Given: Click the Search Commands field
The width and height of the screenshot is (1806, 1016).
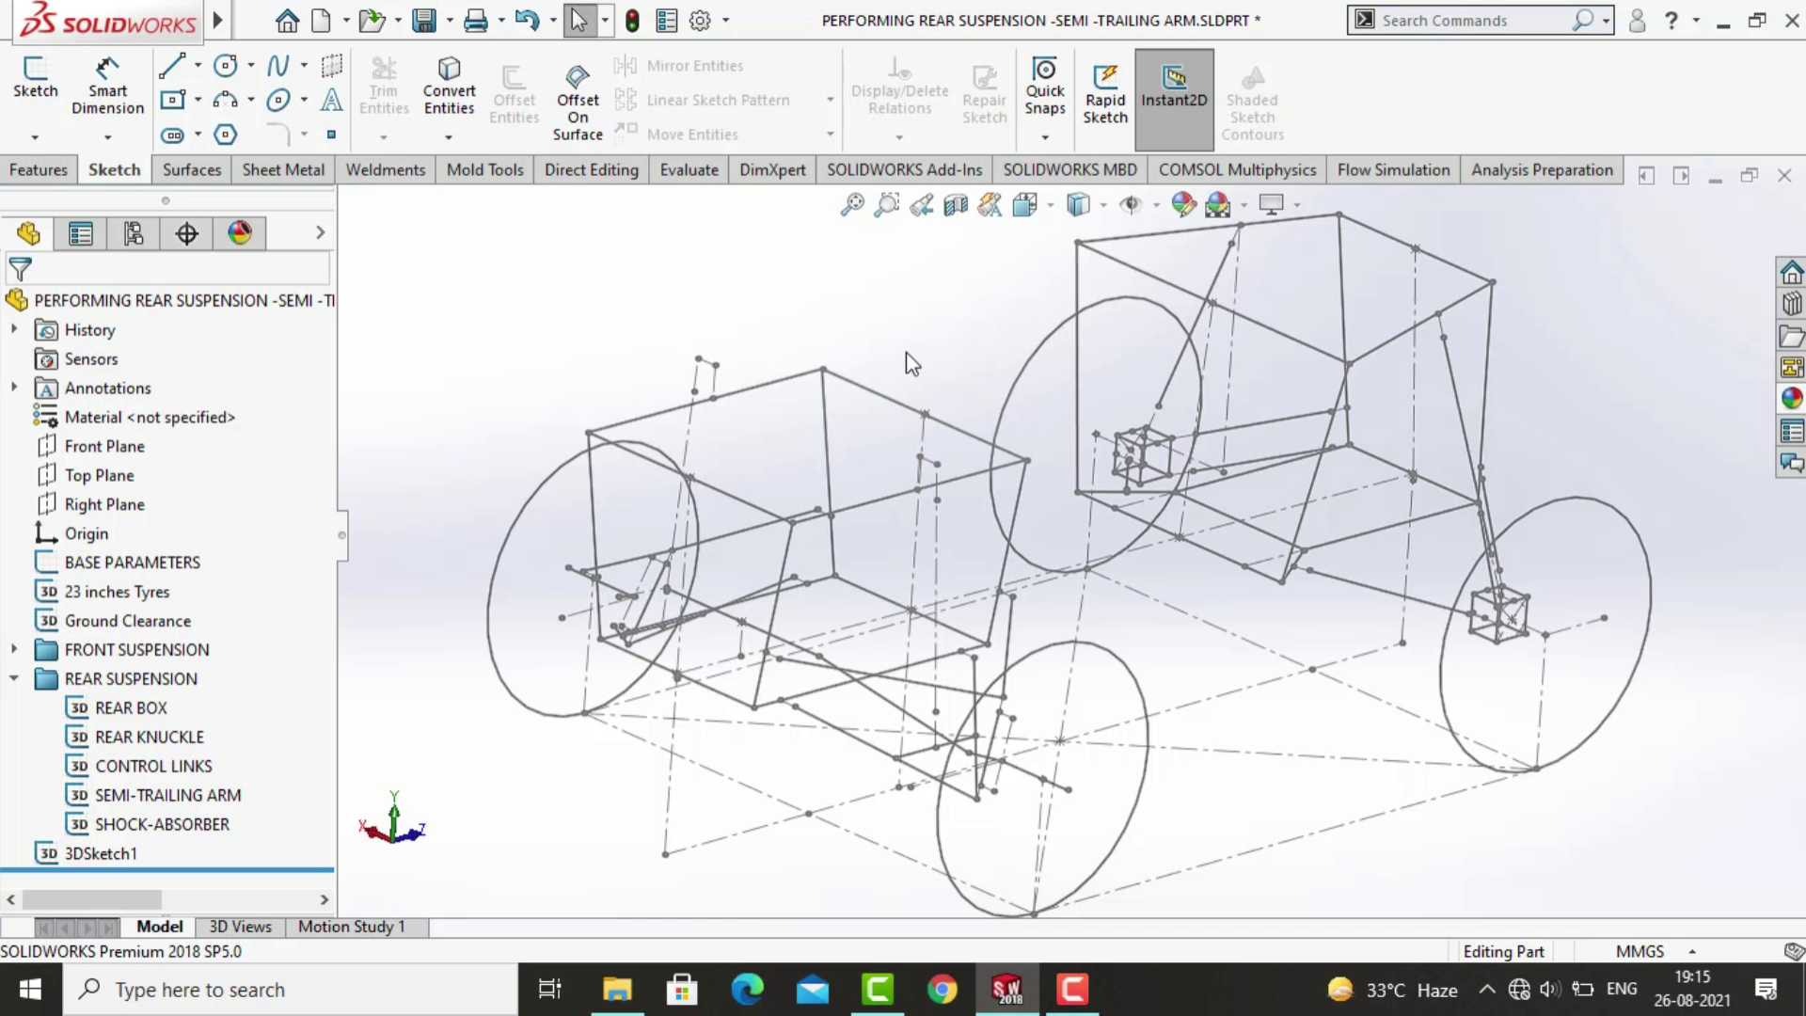Looking at the screenshot, I should pyautogui.click(x=1472, y=20).
